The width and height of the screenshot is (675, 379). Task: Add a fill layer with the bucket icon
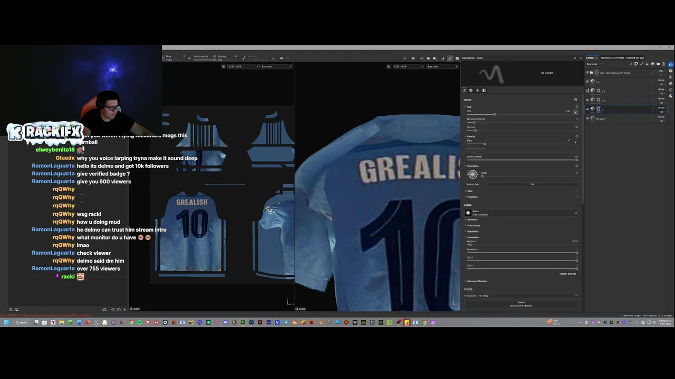click(647, 64)
